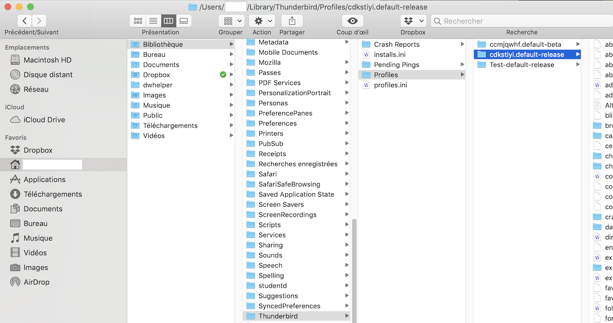This screenshot has width=613, height=323.
Task: Open the Dropbox toolbar dropdown
Action: [413, 21]
